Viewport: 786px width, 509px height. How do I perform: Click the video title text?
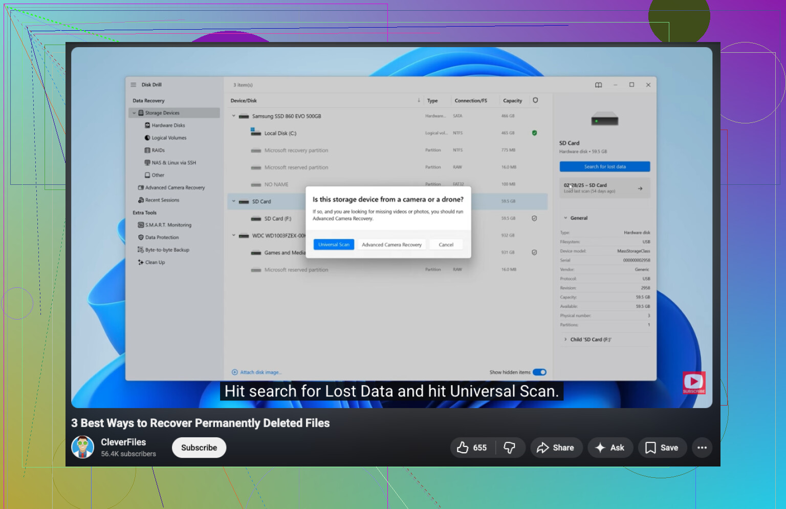pyautogui.click(x=201, y=423)
